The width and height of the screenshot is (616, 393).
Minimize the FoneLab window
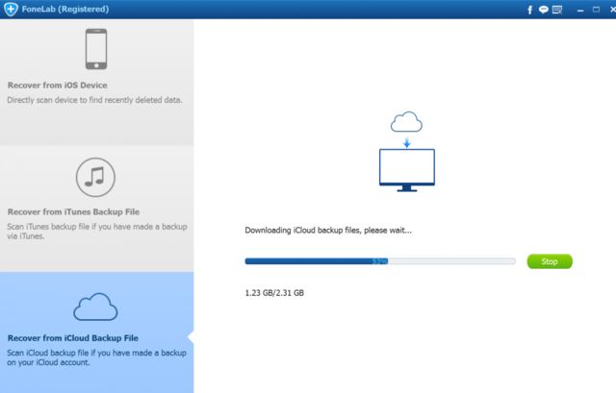[580, 11]
